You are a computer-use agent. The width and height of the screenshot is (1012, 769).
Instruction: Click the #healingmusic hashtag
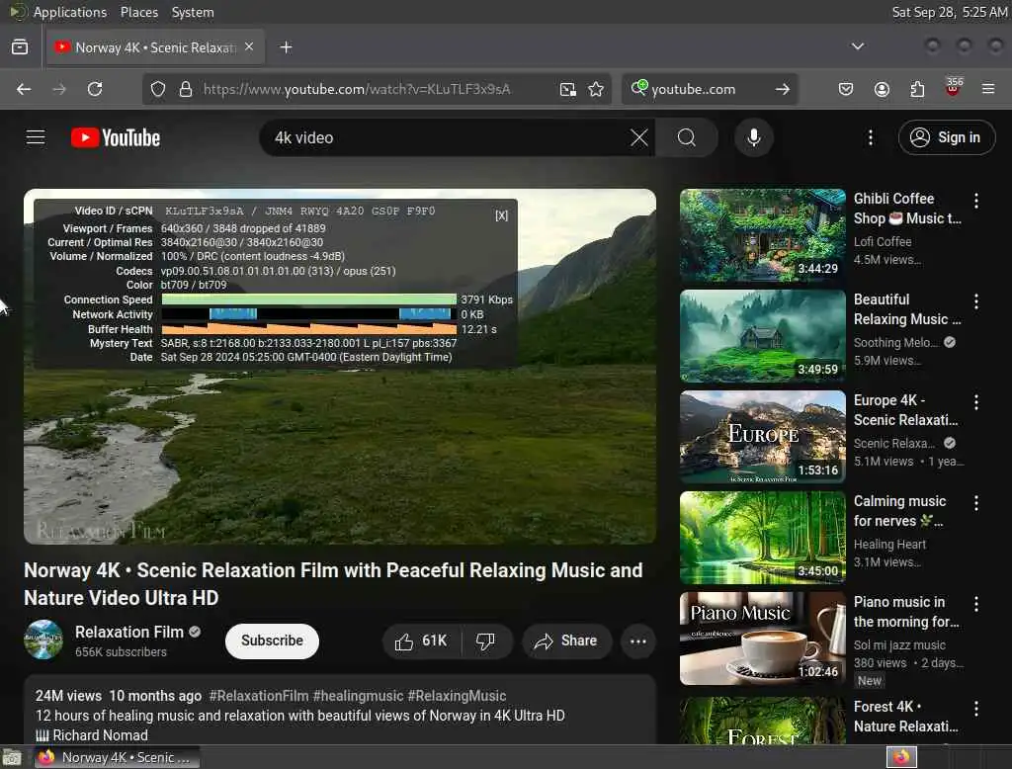pyautogui.click(x=358, y=696)
